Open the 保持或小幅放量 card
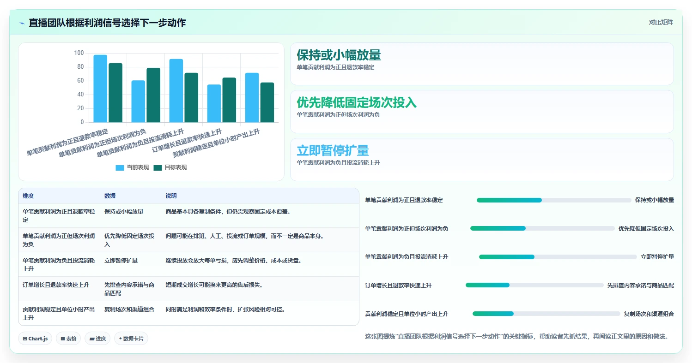The width and height of the screenshot is (692, 363). pos(482,64)
